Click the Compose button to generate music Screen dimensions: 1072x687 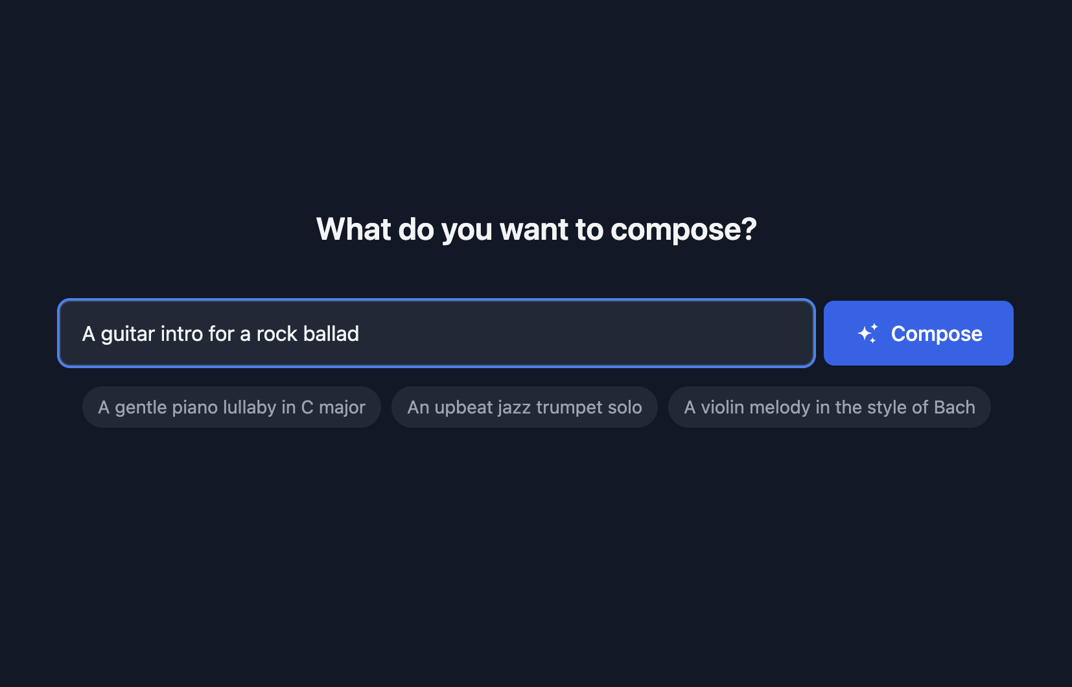918,332
